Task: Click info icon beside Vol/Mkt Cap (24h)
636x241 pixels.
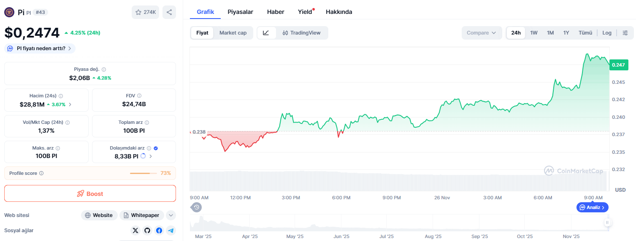Action: tap(68, 123)
